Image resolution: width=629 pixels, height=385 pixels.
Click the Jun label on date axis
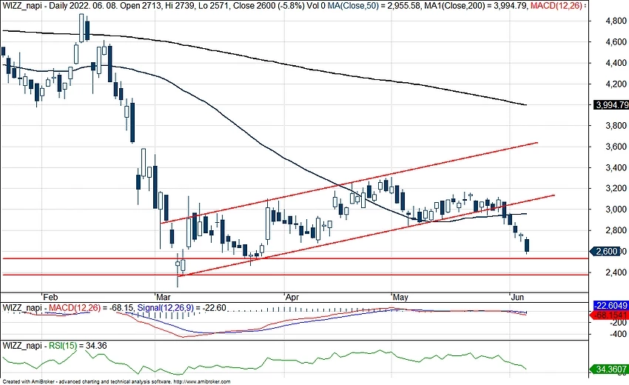[517, 297]
